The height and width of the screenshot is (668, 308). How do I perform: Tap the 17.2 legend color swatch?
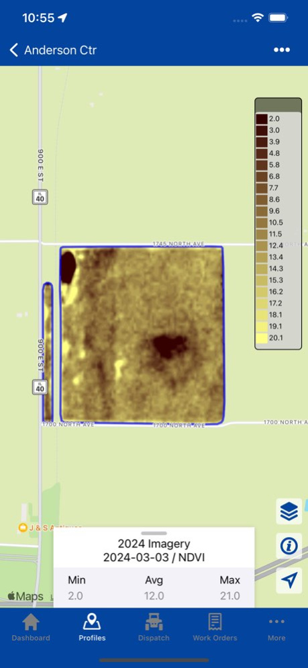(x=262, y=303)
